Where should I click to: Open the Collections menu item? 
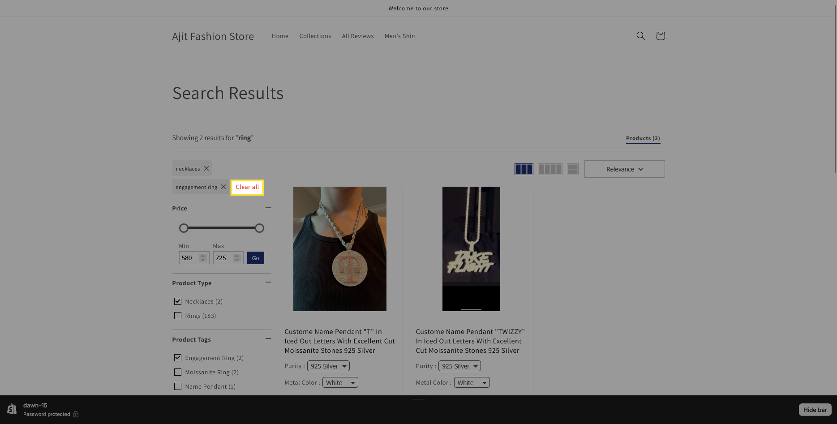pos(315,36)
